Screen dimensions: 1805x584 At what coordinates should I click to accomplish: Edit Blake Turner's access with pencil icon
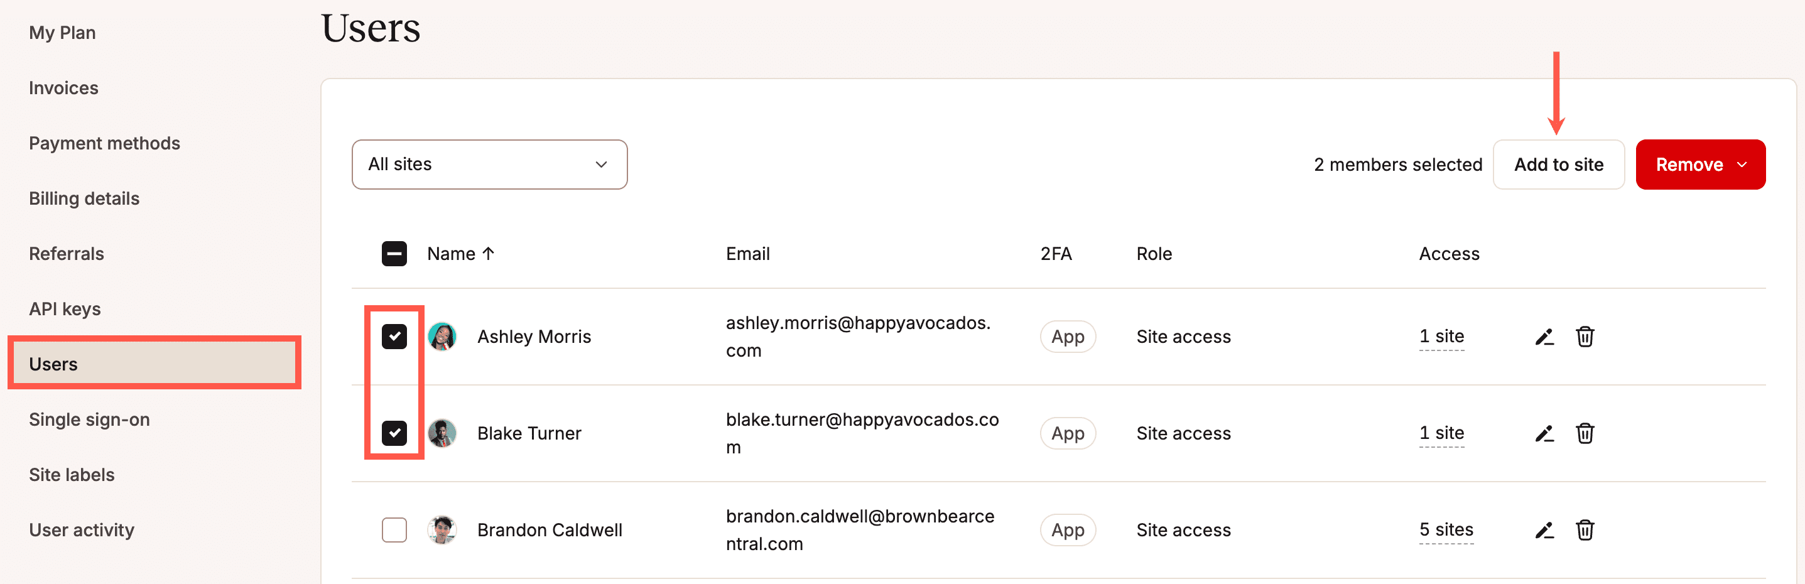pyautogui.click(x=1544, y=433)
